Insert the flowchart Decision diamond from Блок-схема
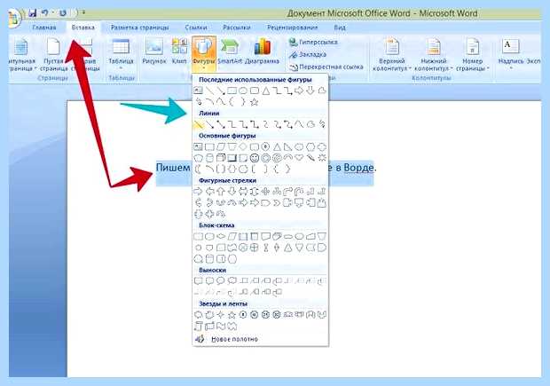Screen dimensions: 550x386 click(221, 237)
